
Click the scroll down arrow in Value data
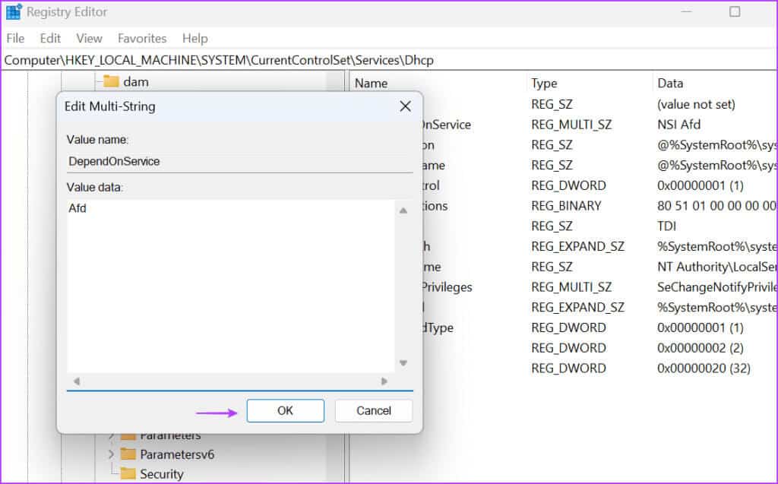[403, 363]
